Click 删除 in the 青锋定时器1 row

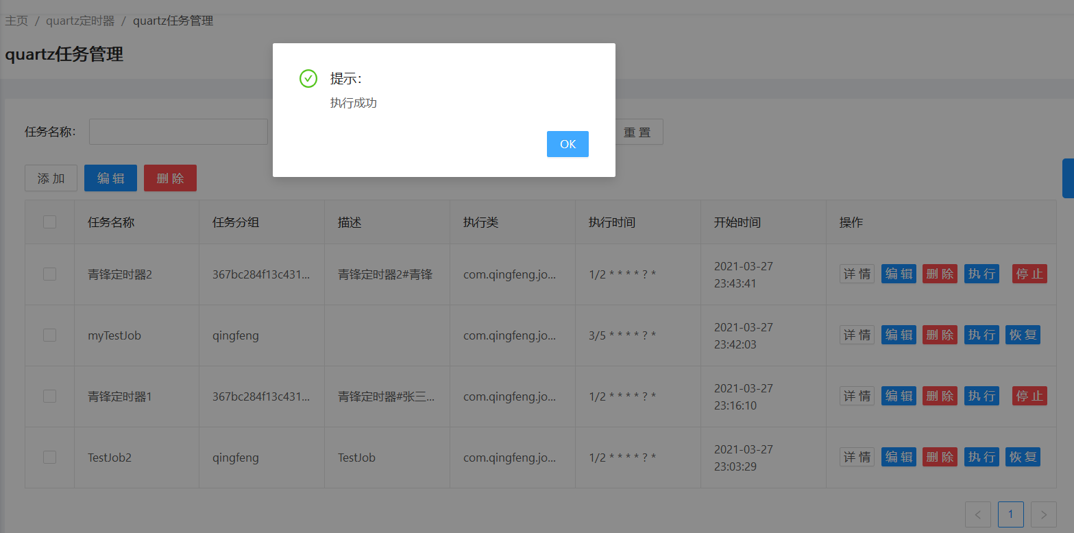(940, 396)
